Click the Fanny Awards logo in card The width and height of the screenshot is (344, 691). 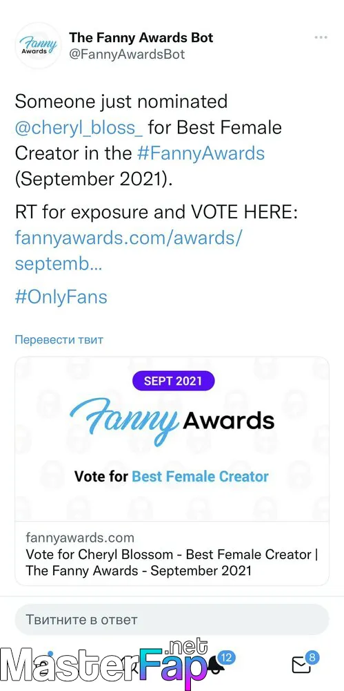click(172, 422)
